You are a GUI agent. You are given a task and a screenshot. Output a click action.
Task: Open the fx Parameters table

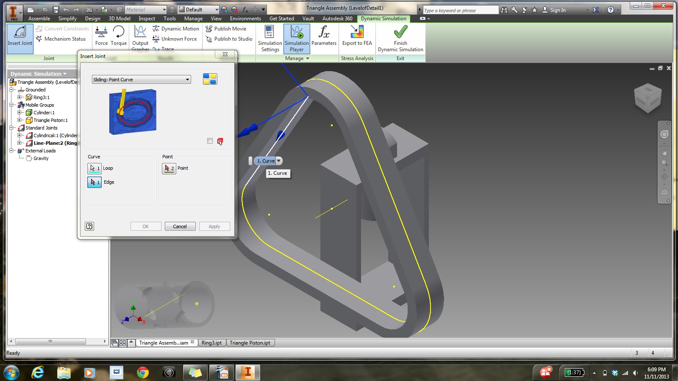324,36
